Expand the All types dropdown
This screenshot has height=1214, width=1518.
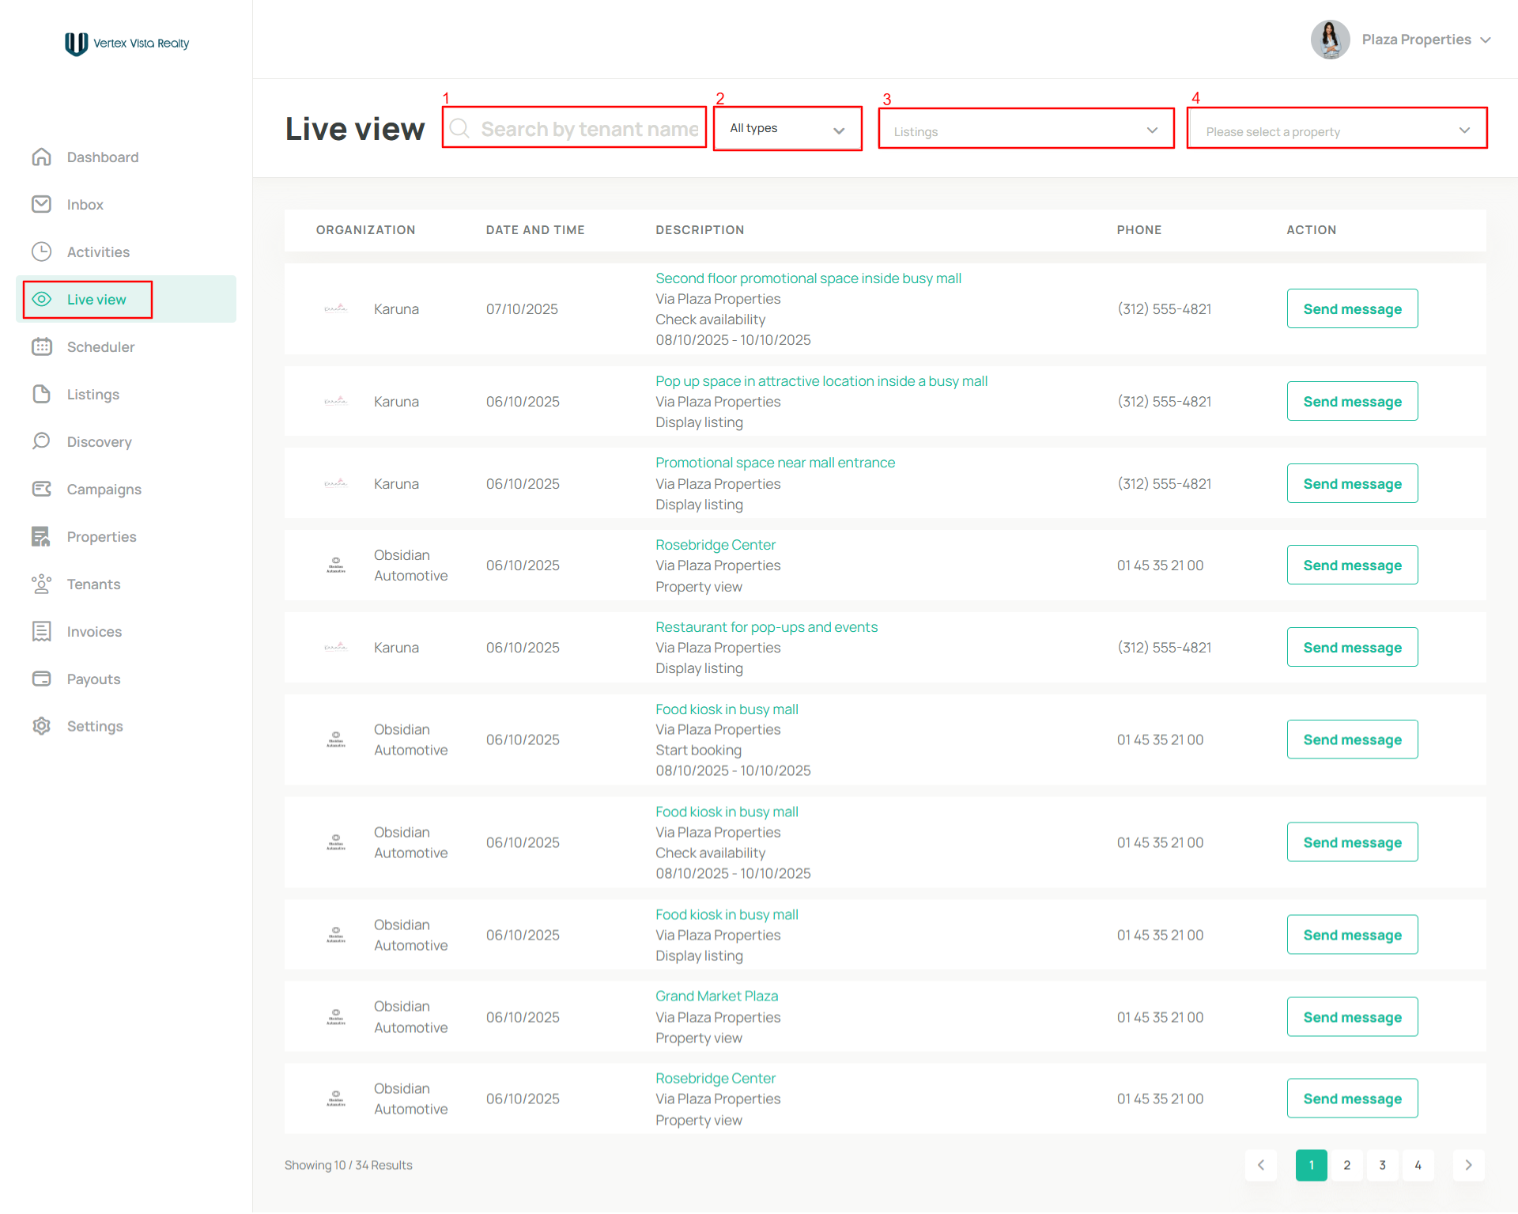tap(787, 129)
